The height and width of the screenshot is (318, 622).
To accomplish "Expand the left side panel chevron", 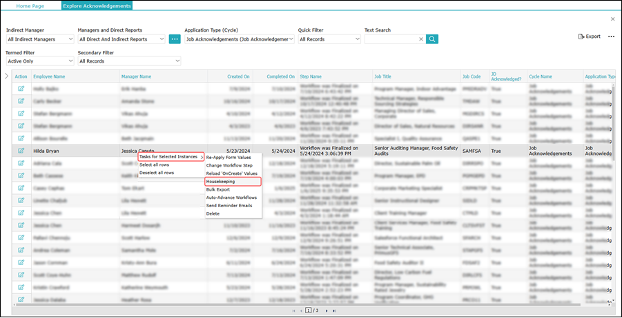I will pos(6,76).
